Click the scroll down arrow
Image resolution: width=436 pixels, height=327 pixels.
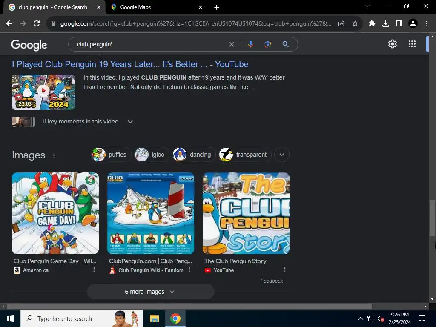pos(432,299)
